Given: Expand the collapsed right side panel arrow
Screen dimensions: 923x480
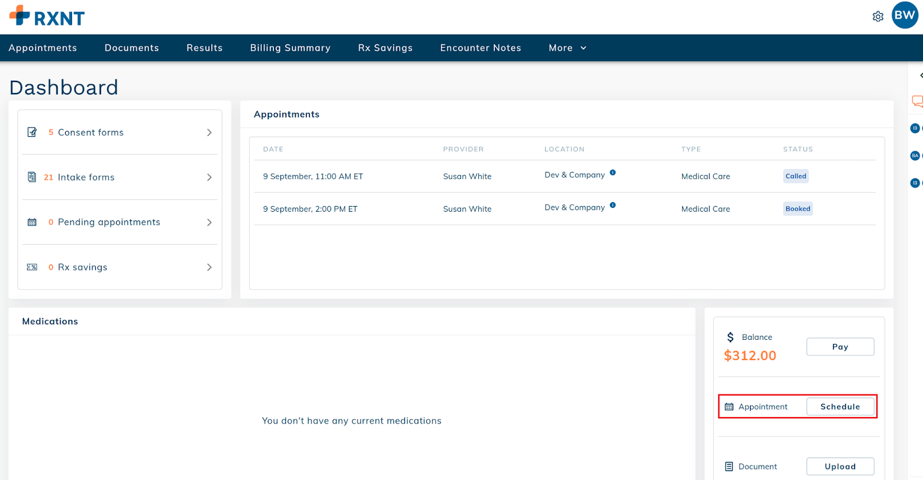Looking at the screenshot, I should pos(921,76).
